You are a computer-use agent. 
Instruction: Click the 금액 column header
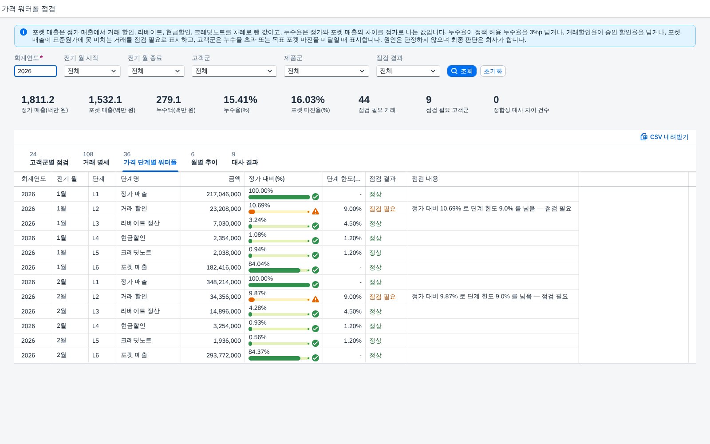coord(213,179)
